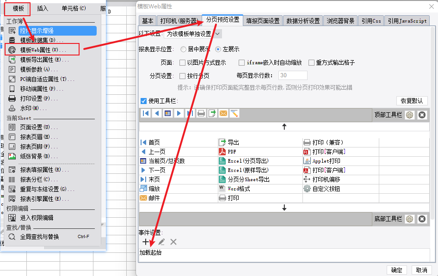Switch to the 数据分析设置 tab
438x276 pixels.
coord(303,21)
